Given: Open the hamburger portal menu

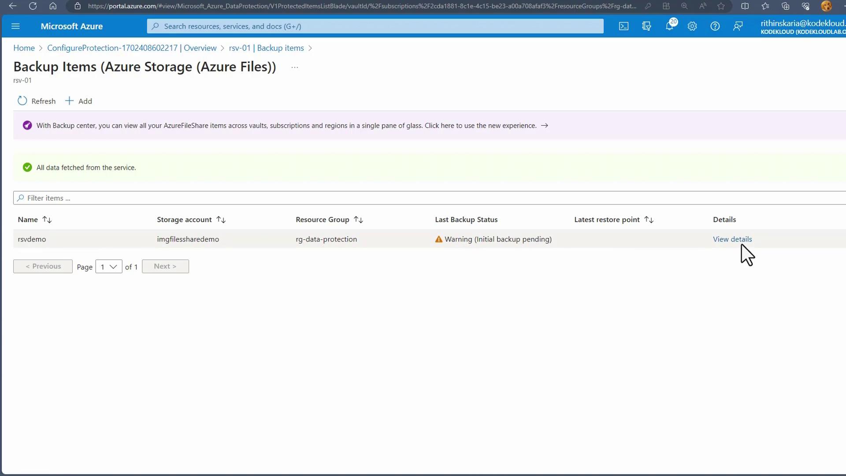Looking at the screenshot, I should [x=15, y=26].
